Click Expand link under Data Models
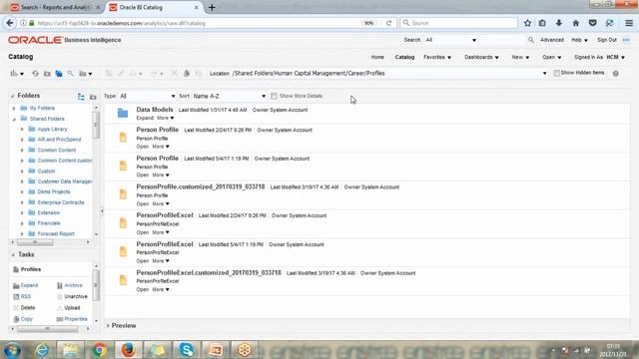 click(x=145, y=118)
